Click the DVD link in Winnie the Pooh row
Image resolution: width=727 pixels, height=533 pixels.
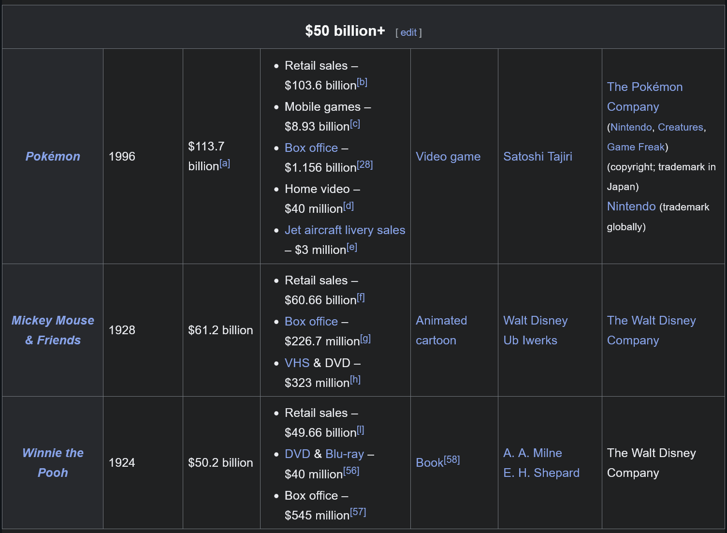tap(297, 454)
